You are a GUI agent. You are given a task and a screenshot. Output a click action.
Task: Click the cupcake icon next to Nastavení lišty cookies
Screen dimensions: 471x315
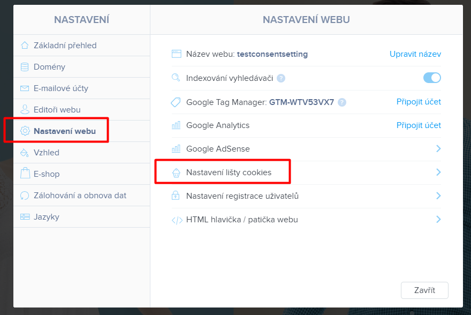point(176,172)
